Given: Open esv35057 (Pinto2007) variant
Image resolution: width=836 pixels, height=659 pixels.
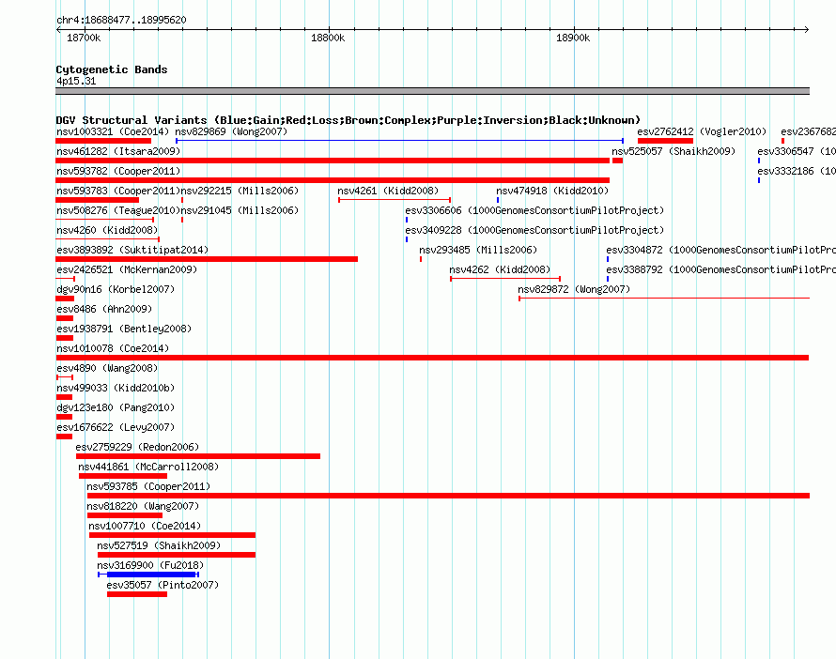Looking at the screenshot, I should point(163,585).
